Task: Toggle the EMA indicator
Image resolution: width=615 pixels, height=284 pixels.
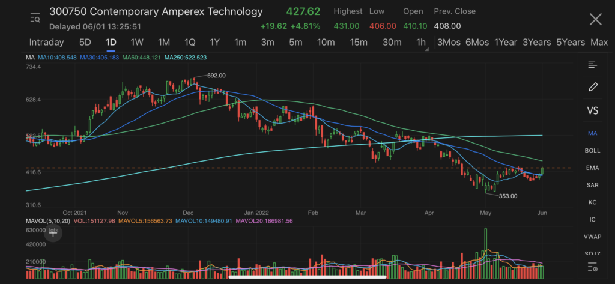Action: click(592, 168)
